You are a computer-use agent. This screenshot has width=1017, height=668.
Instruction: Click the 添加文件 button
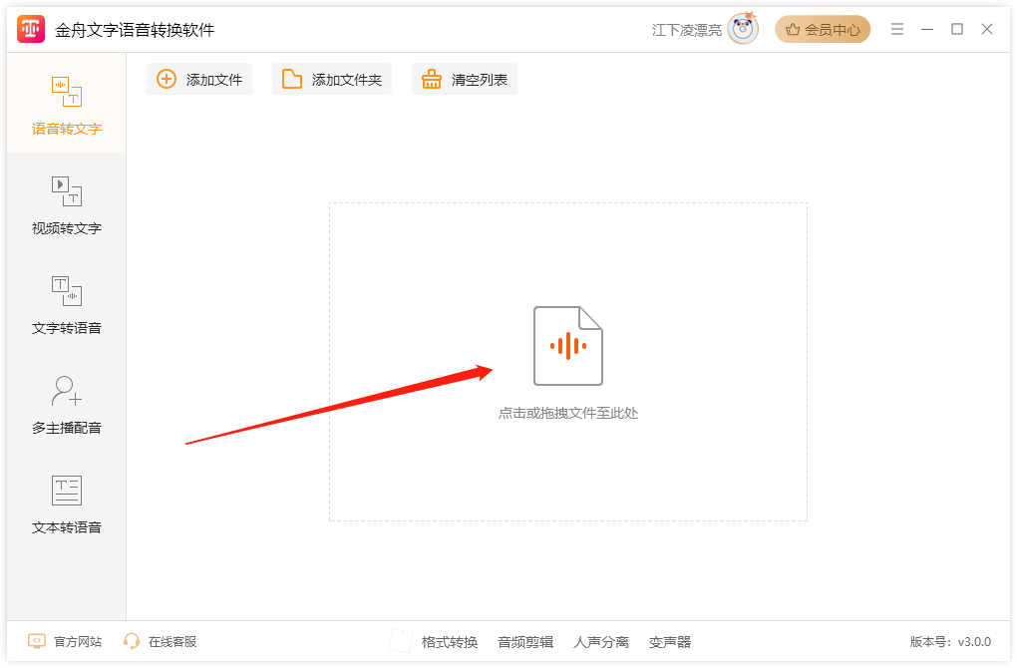click(x=198, y=78)
